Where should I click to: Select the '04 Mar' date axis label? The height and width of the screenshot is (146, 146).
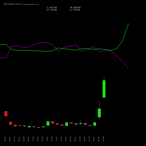103,139
